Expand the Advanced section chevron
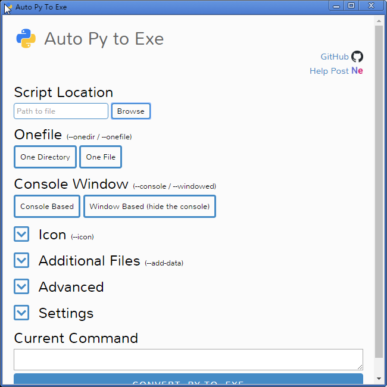Viewport: 387px width, 387px height. click(x=21, y=286)
